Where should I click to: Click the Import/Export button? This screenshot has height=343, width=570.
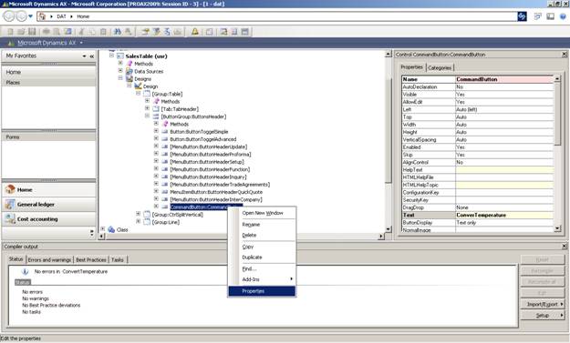(543, 304)
